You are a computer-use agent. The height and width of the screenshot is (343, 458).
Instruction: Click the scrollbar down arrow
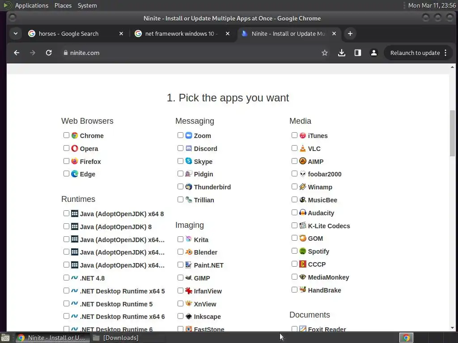pyautogui.click(x=452, y=328)
